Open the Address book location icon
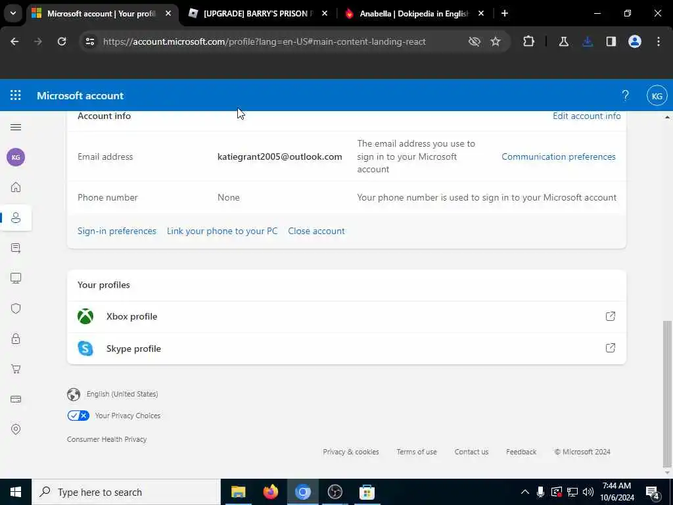673x505 pixels. pos(16,429)
